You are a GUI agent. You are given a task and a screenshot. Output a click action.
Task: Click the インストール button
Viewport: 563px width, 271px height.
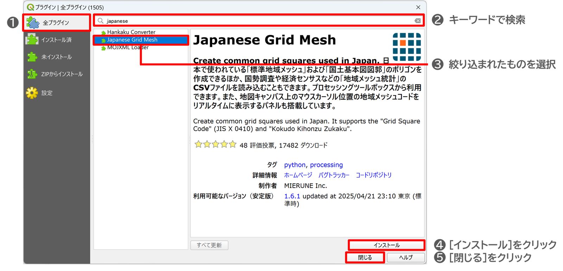(x=387, y=245)
